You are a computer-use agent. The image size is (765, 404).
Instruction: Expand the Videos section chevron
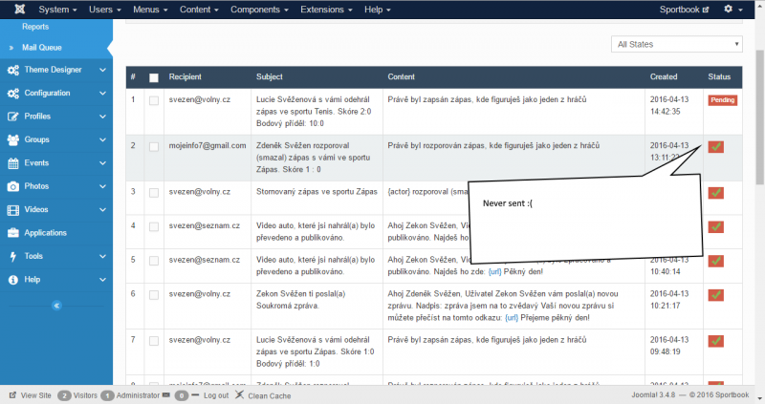click(x=102, y=210)
